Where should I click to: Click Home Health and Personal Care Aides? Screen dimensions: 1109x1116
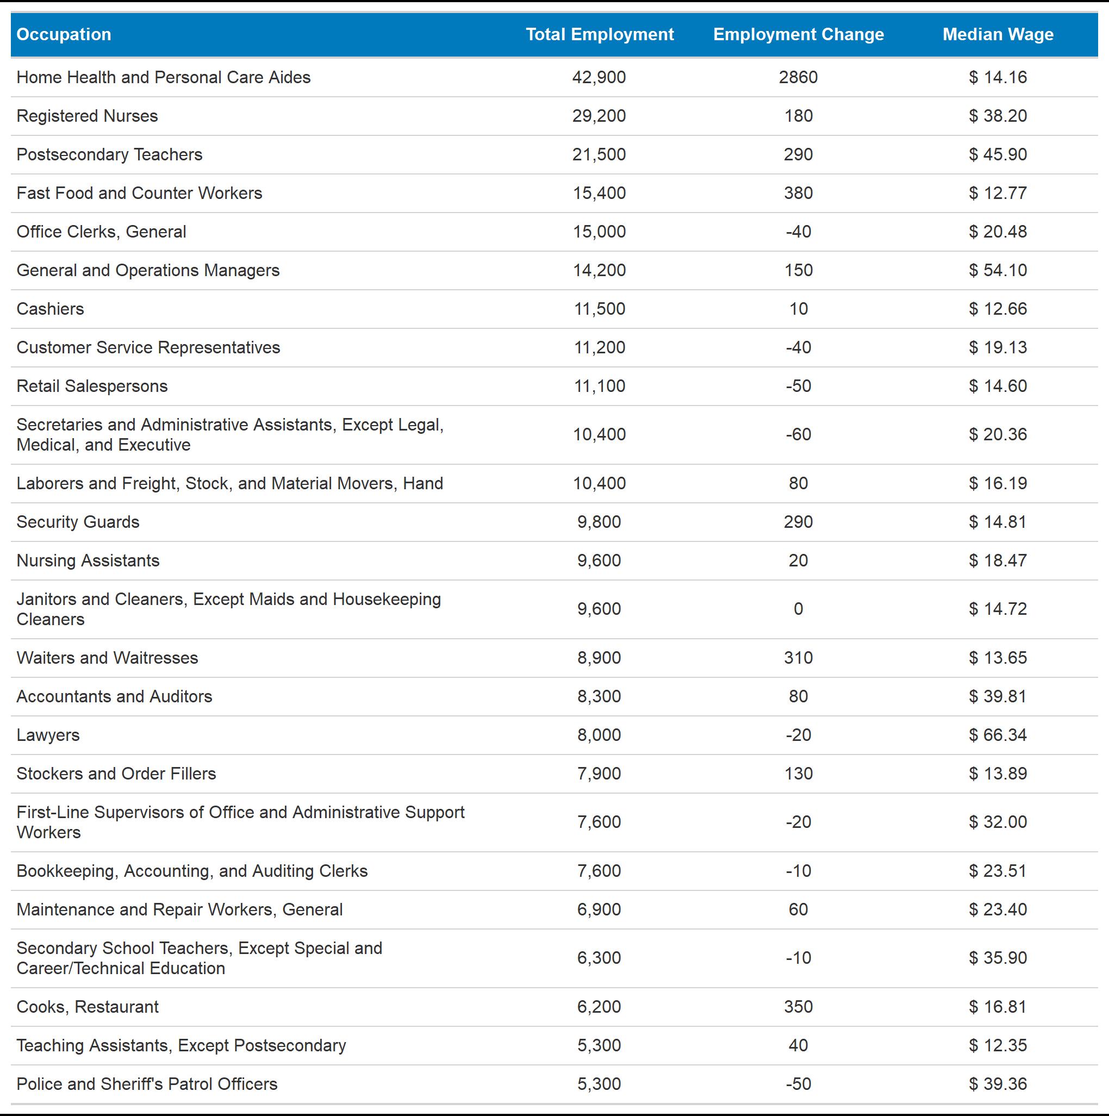[164, 77]
